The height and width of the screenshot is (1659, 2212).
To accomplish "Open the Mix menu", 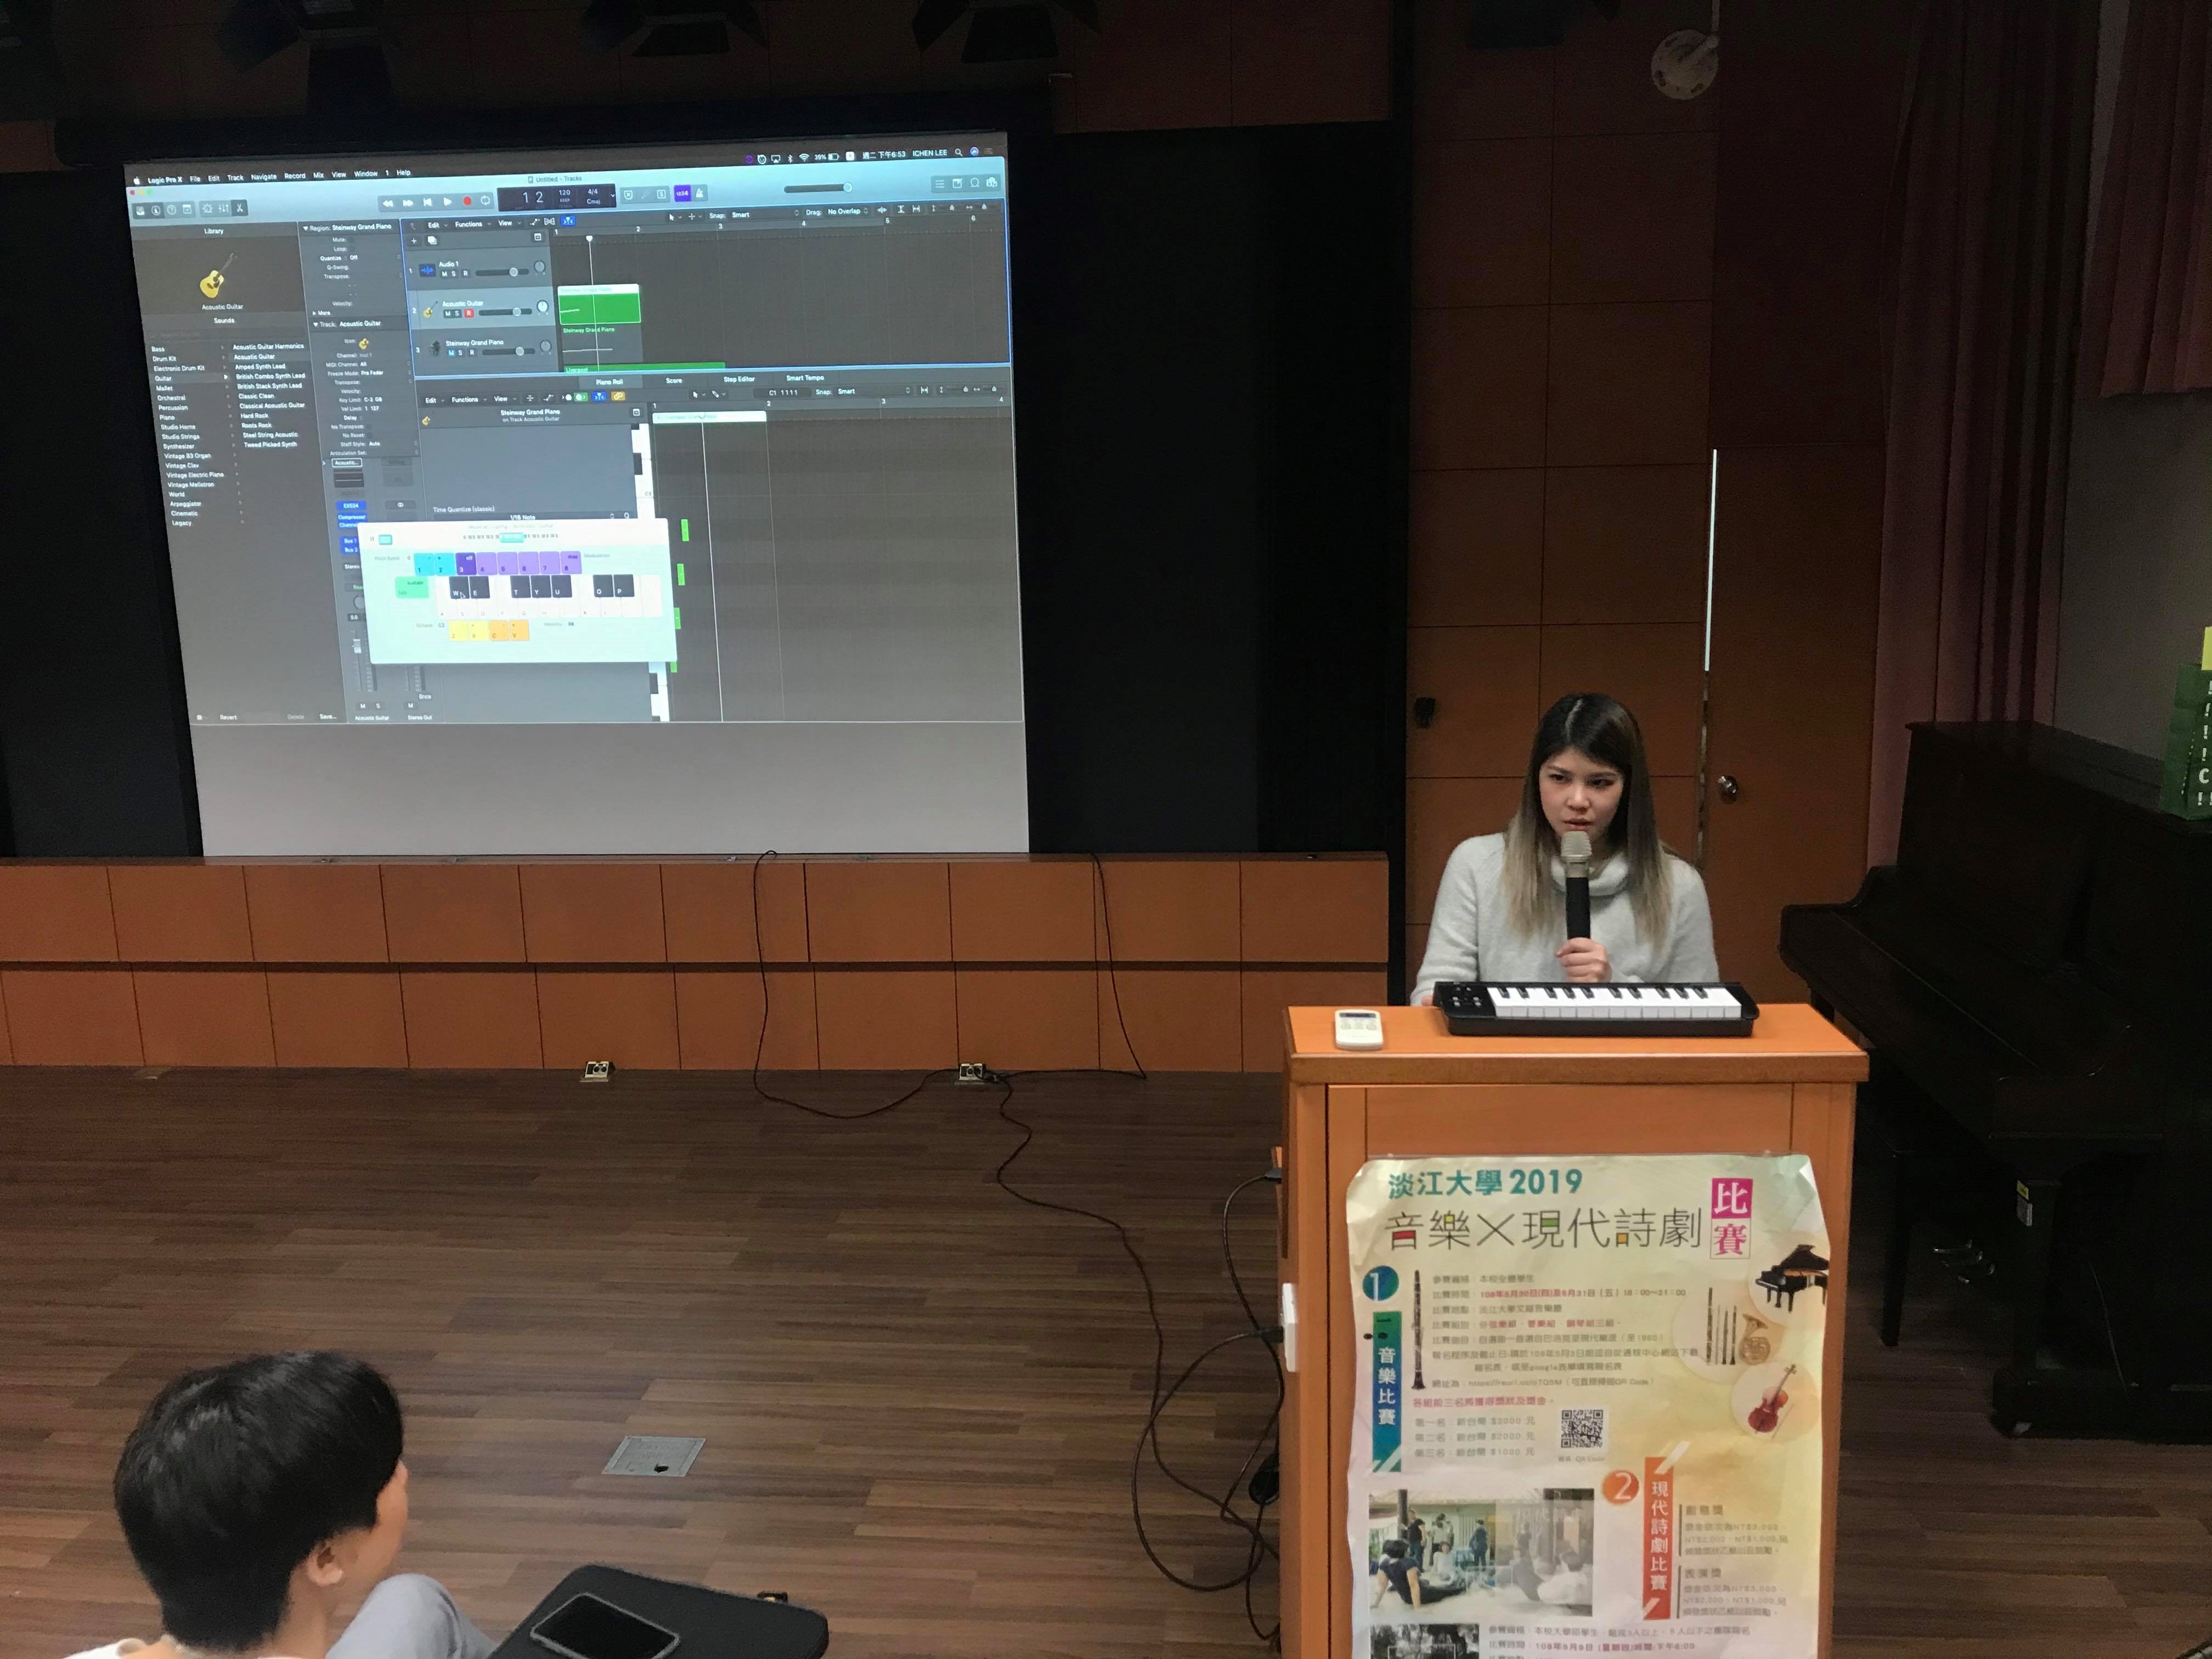I will [319, 175].
